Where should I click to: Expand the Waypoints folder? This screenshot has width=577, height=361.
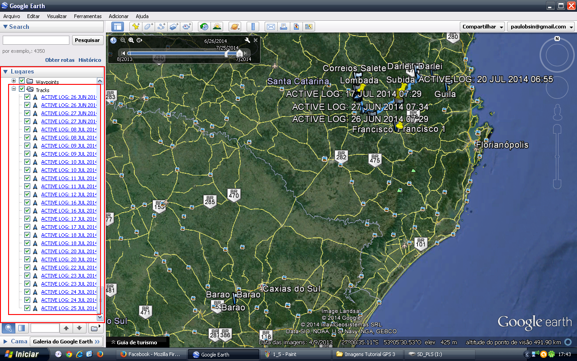click(14, 81)
